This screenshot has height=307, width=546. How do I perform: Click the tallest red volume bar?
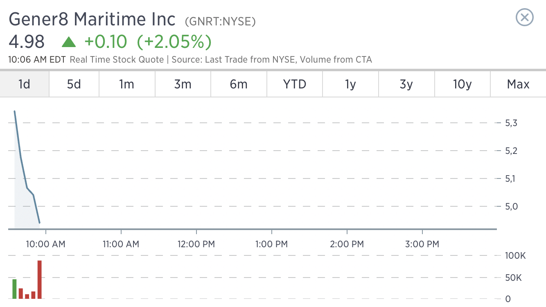click(x=40, y=280)
